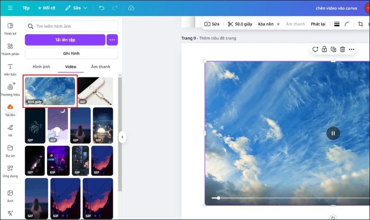This screenshot has width=370, height=220.
Task: Select the design title 'chèn video vào canva'
Action: [x=336, y=8]
